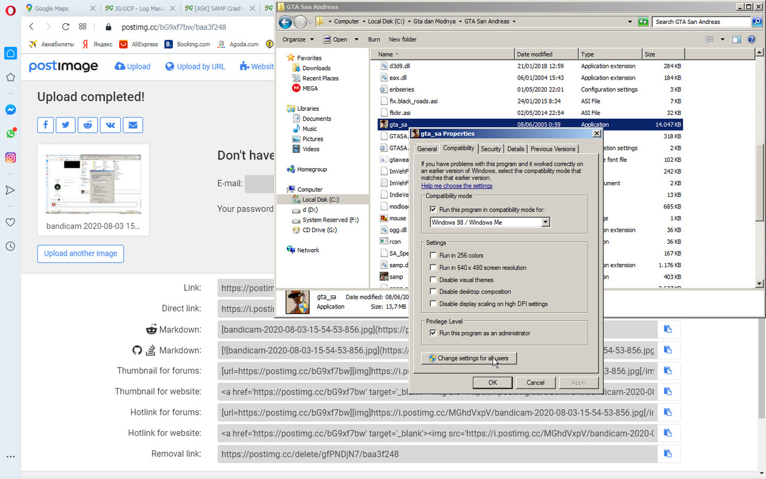Click Explorer help question mark icon
The width and height of the screenshot is (766, 479).
(752, 40)
